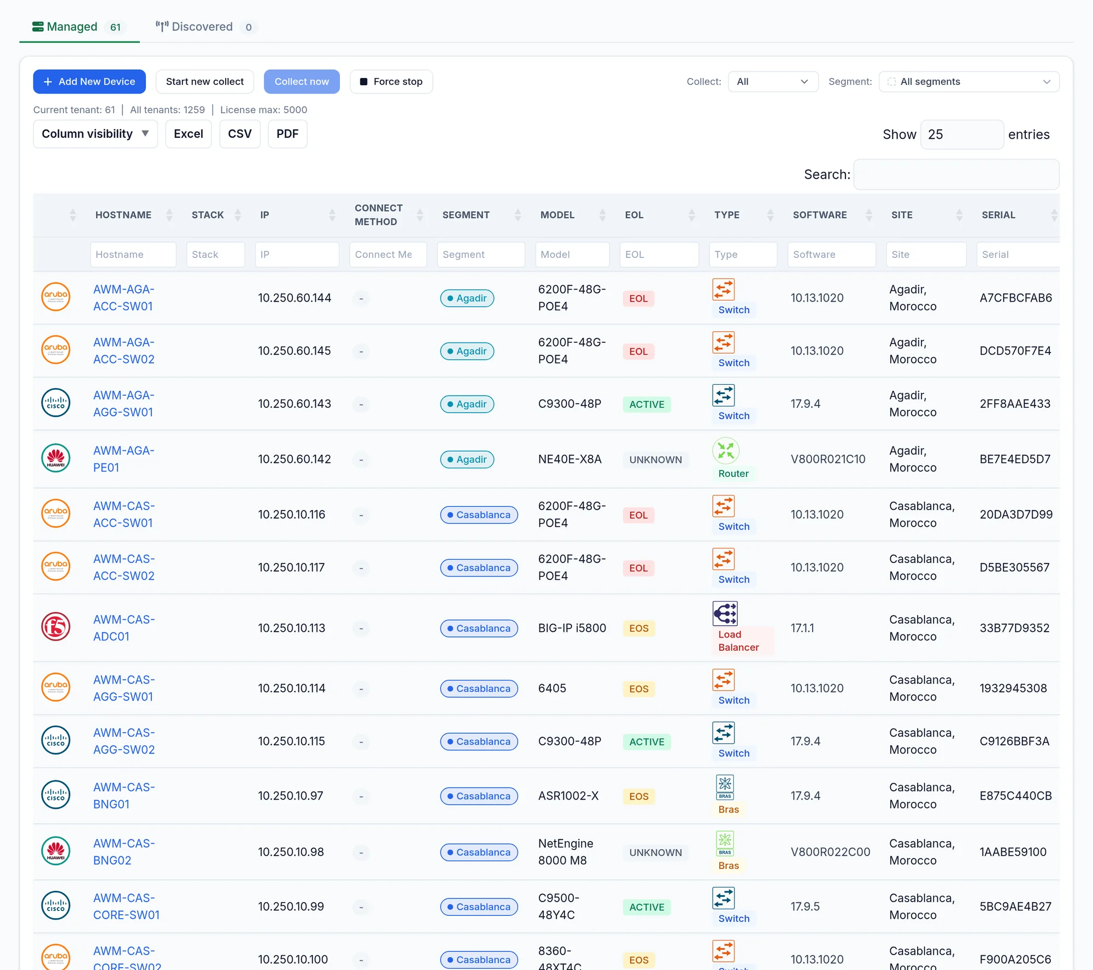
Task: Switch to the Discovered tab
Action: click(205, 27)
